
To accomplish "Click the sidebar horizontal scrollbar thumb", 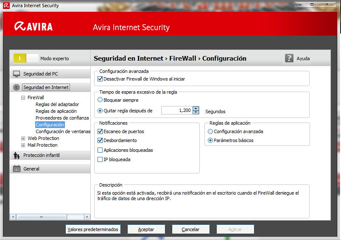I will click(42, 217).
